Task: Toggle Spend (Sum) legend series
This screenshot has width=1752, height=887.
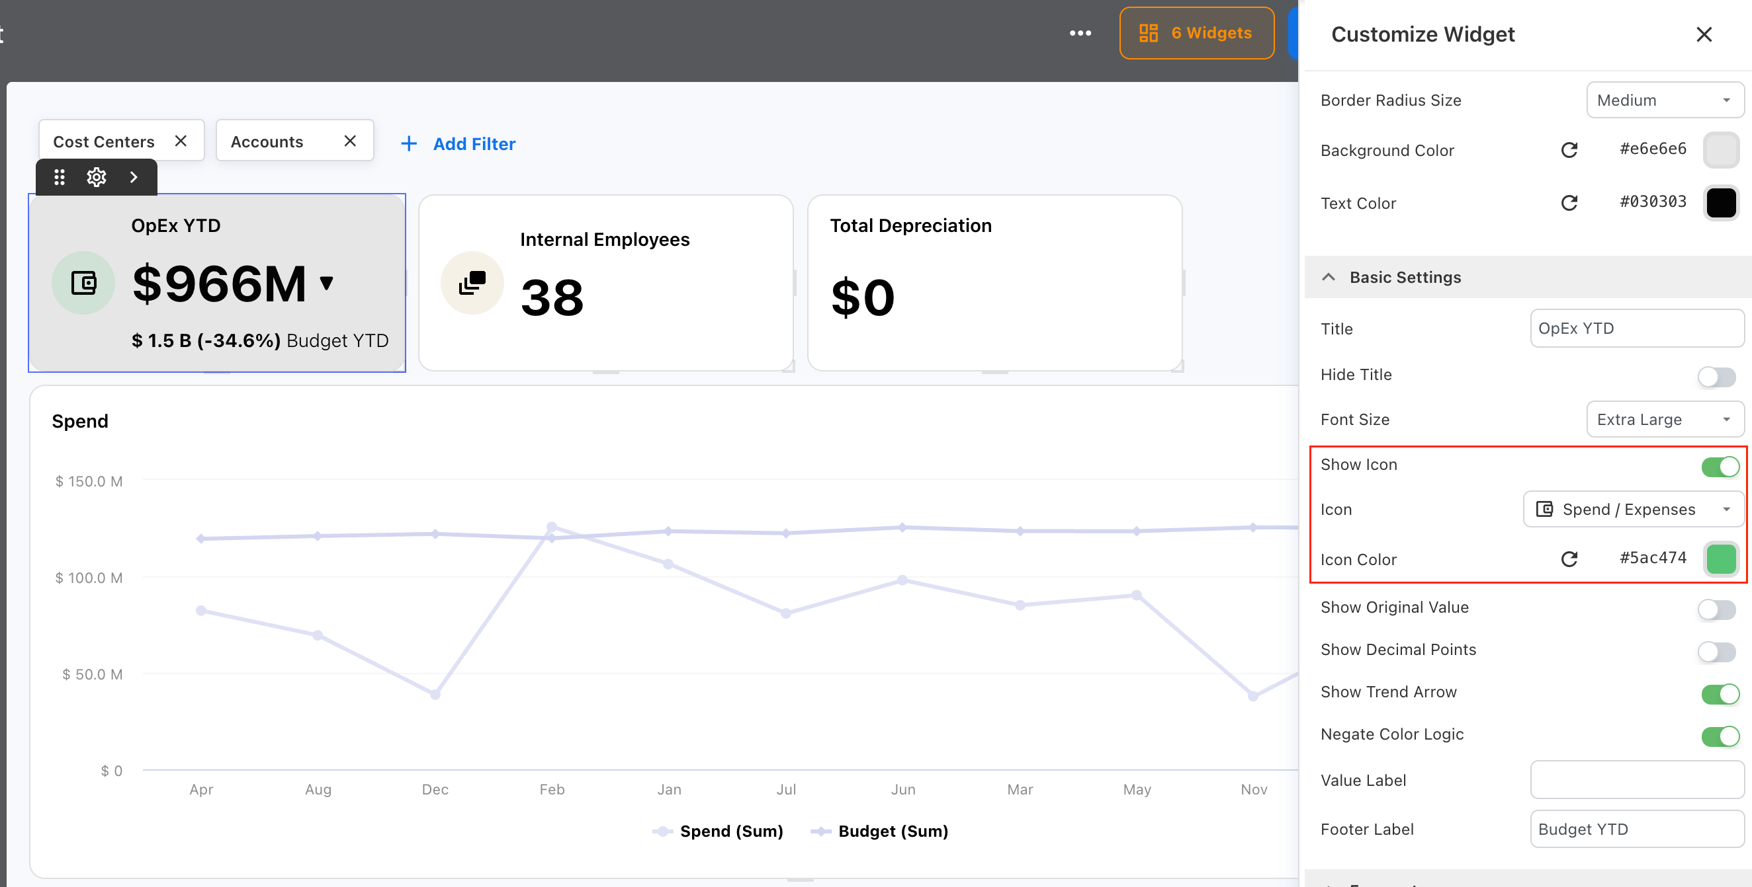Action: (x=717, y=831)
